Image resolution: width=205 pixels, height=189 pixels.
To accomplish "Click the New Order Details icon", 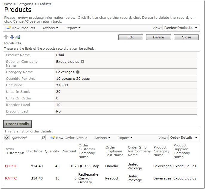I will point(52,138).
